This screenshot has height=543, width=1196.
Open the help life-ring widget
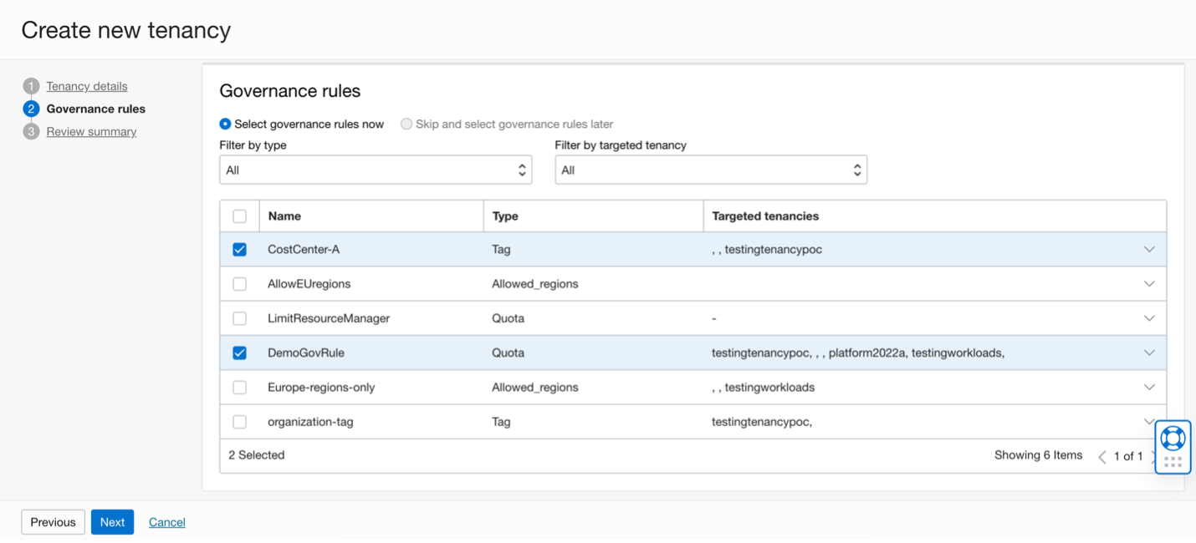point(1173,437)
